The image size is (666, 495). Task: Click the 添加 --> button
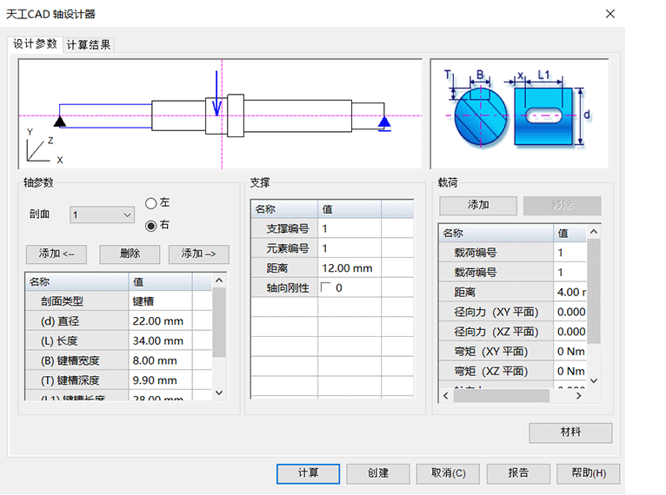click(x=199, y=254)
